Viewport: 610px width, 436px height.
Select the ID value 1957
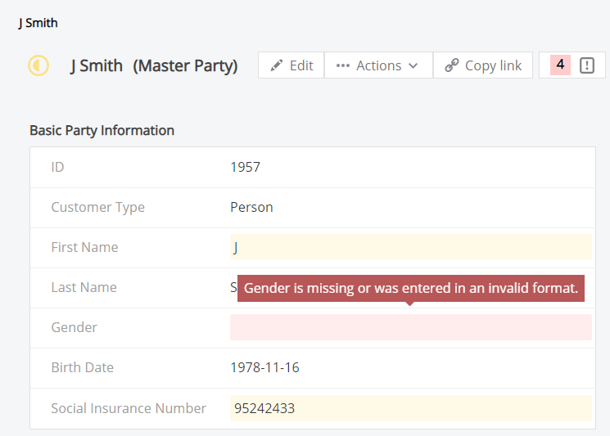(x=245, y=167)
